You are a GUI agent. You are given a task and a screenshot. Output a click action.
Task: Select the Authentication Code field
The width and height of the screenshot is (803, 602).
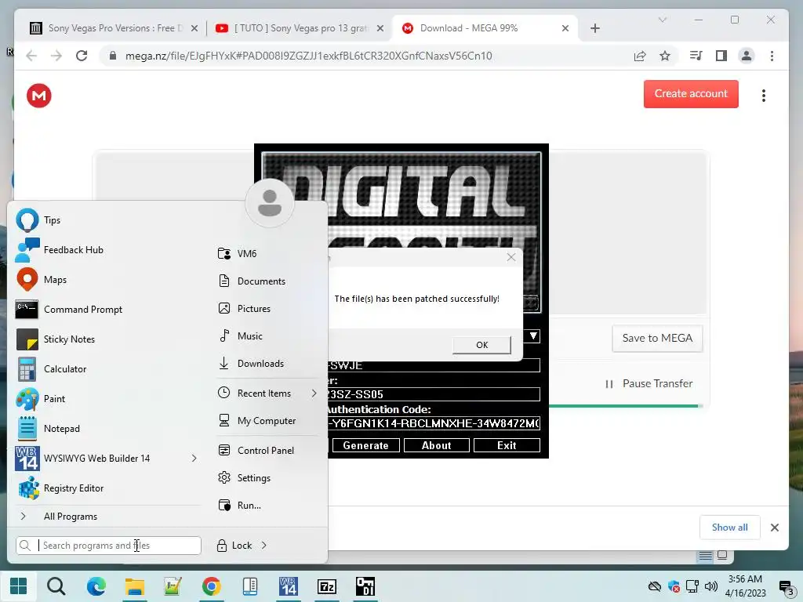434,423
